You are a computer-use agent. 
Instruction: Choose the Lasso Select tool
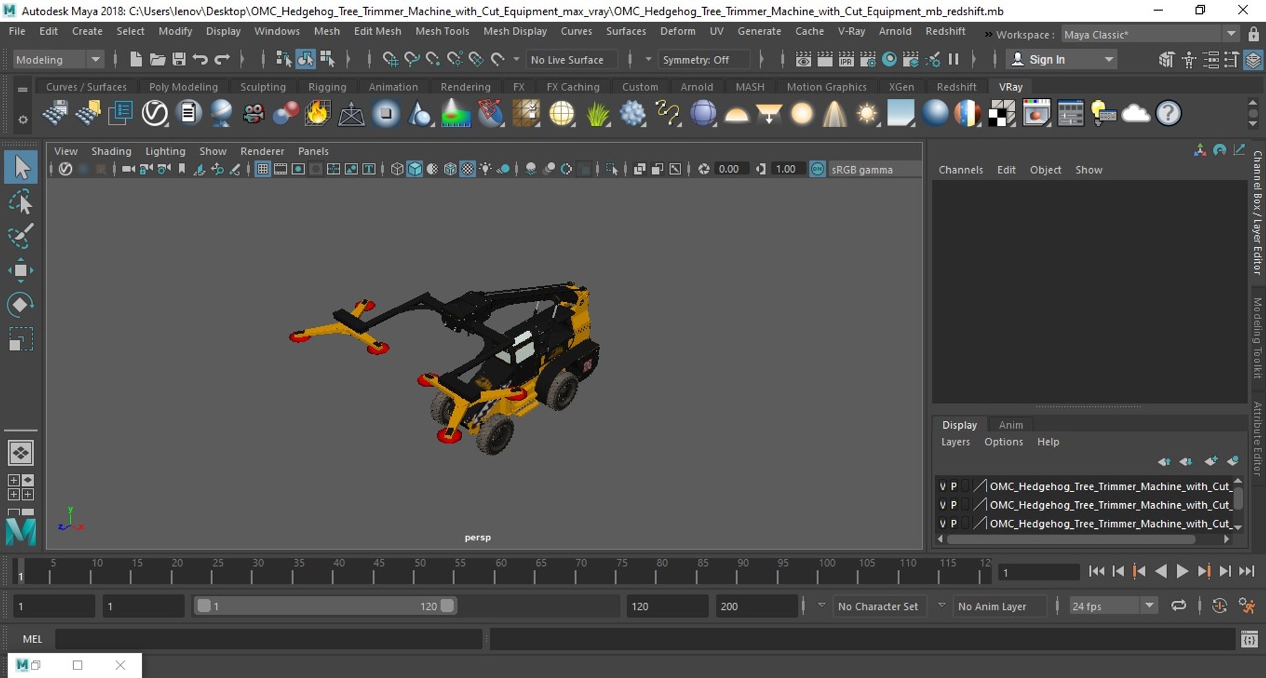coord(20,202)
